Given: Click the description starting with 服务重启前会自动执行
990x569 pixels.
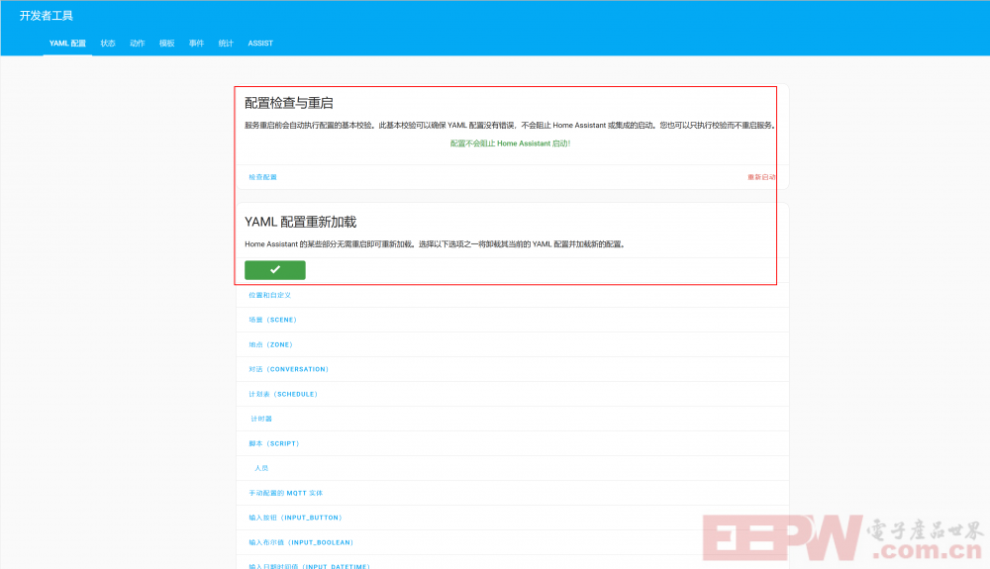Looking at the screenshot, I should (x=510, y=126).
